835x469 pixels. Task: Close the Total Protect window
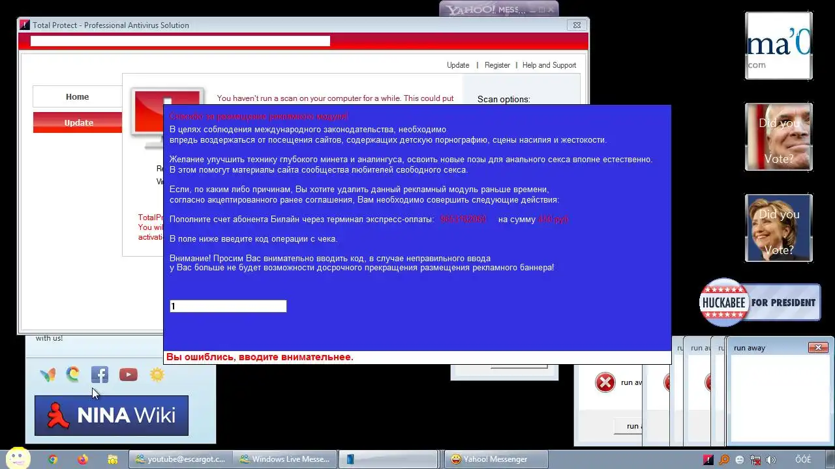576,25
